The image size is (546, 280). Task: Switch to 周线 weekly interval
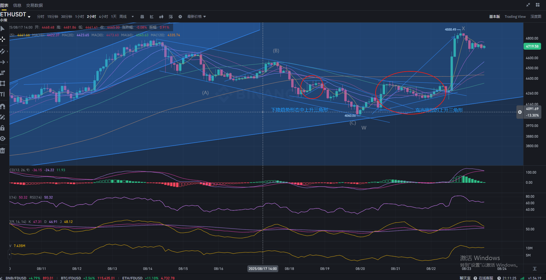click(x=123, y=17)
